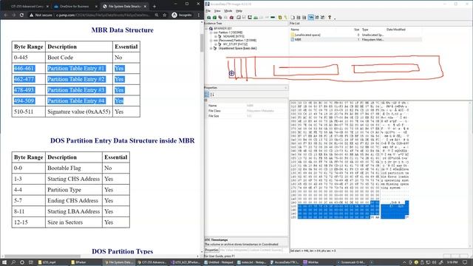The width and height of the screenshot is (473, 266).
Task: Select MBR file in File List
Action: pos(298,39)
